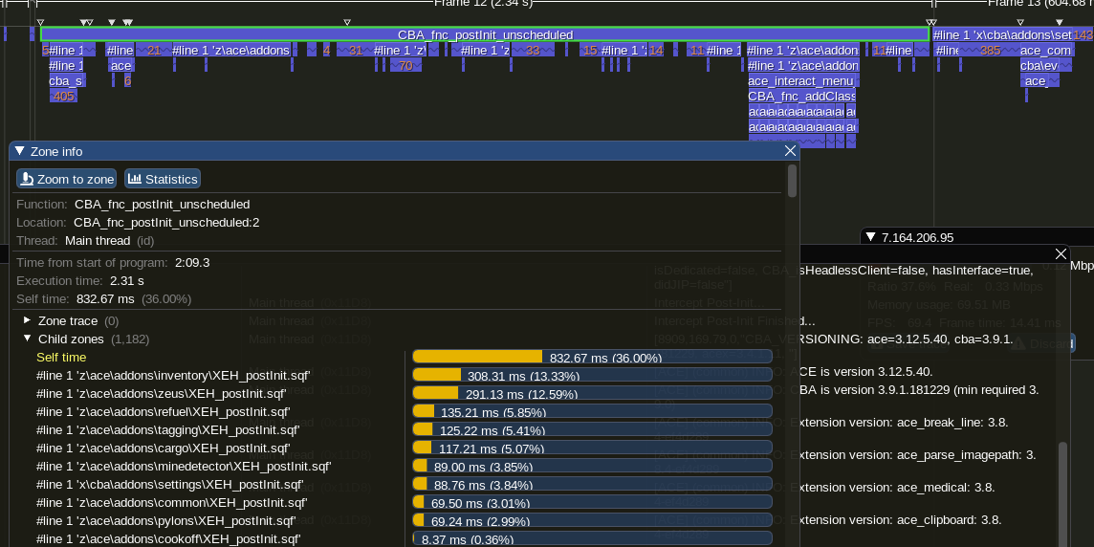1094x547 pixels.
Task: Close the Zone info window
Action: 790,151
